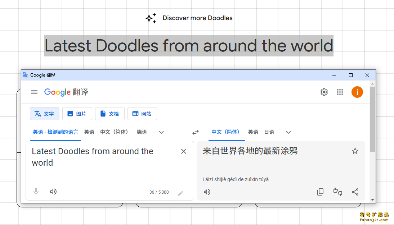Screen dimensions: 394x225
Task: Copy the translation to clipboard
Action: [321, 192]
